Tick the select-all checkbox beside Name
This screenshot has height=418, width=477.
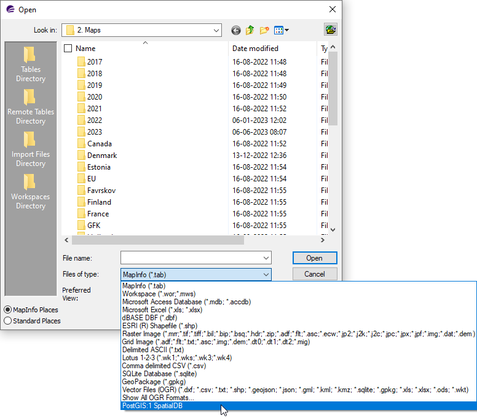click(68, 49)
